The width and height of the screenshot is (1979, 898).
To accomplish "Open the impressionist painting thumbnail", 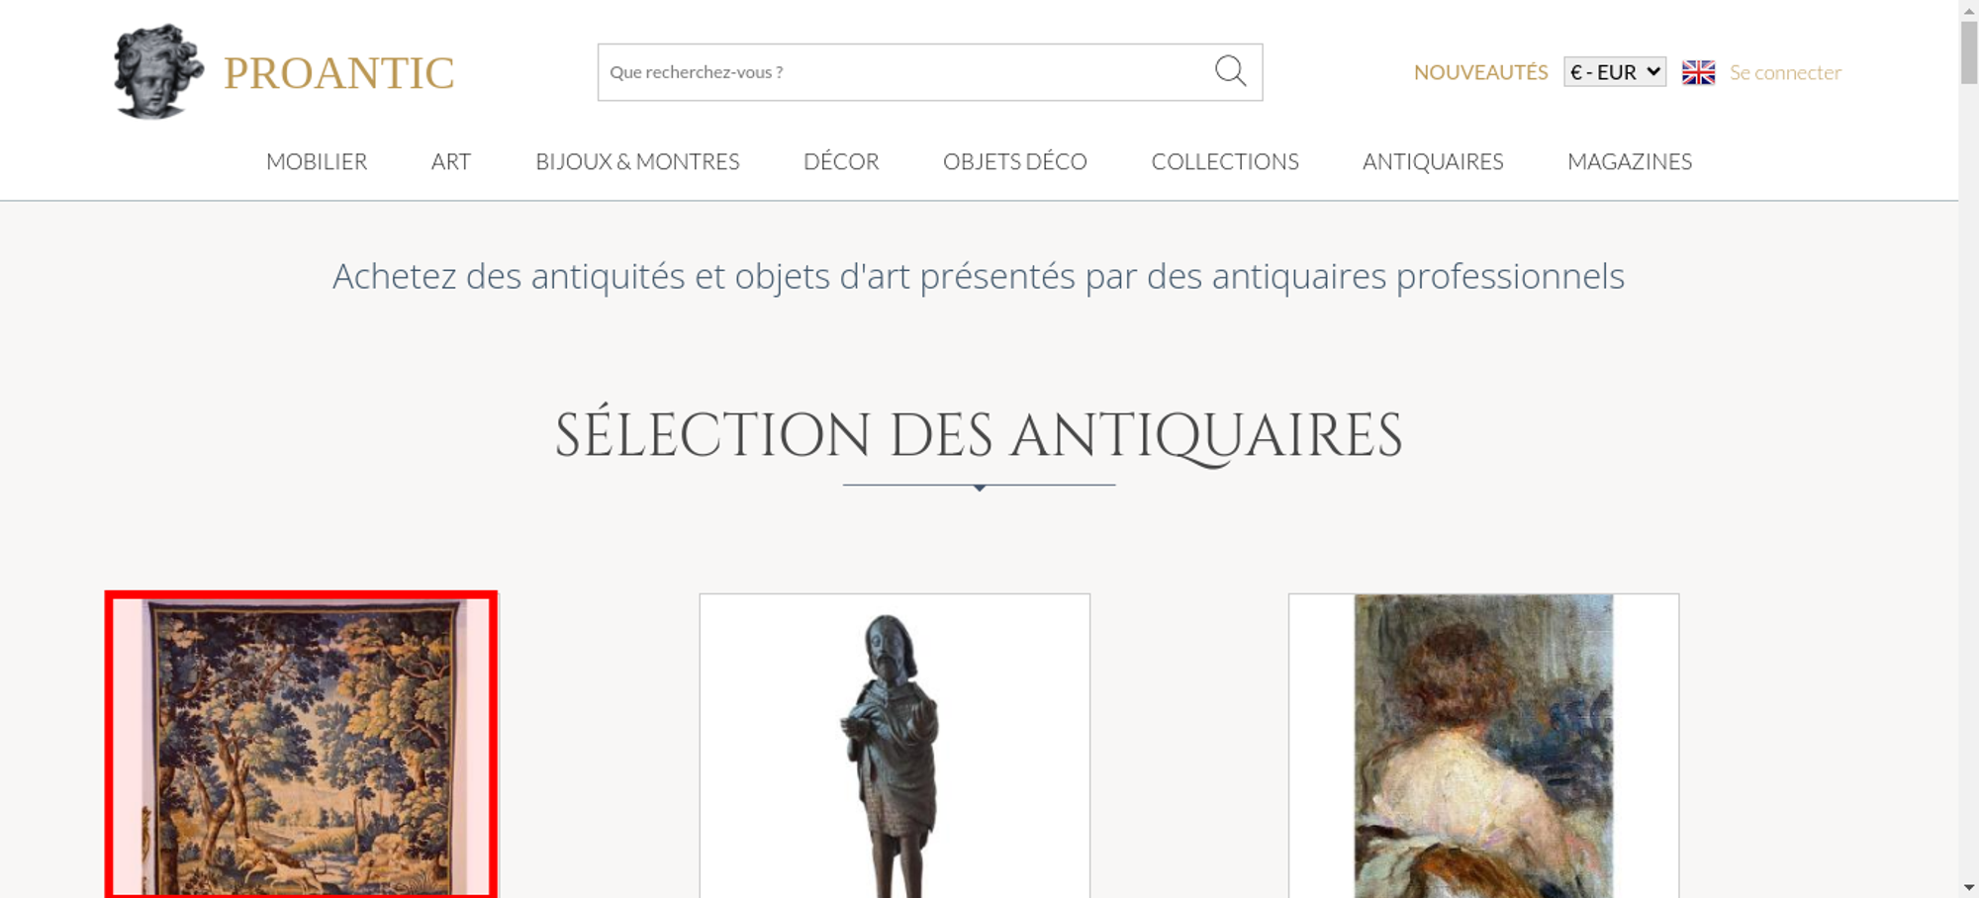I will [1483, 746].
